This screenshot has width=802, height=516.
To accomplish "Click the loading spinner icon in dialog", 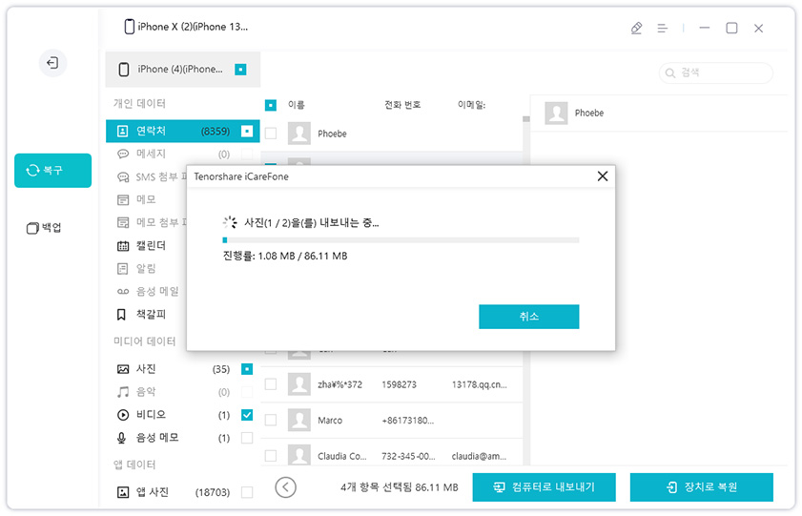I will click(230, 222).
